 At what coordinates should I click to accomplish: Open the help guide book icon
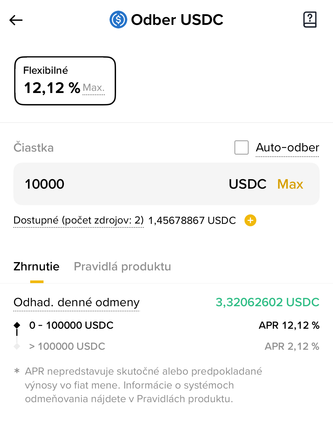click(310, 20)
